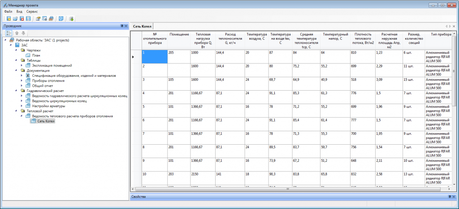Close the Проводник panel
This screenshot has width=459, height=209.
pos(126,26)
